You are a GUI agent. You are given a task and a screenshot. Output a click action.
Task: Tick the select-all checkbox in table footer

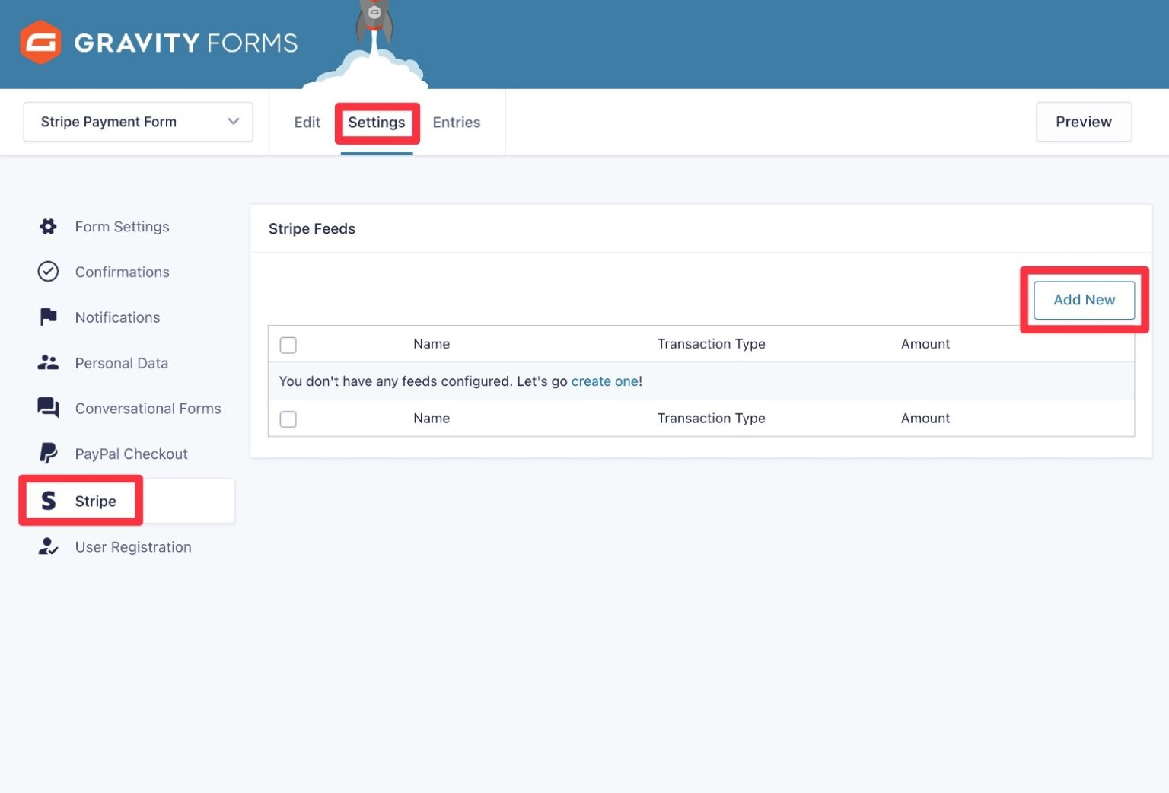click(288, 419)
